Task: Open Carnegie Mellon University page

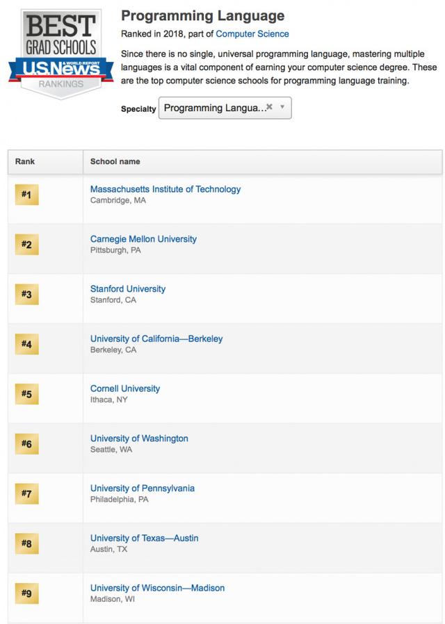Action: (143, 239)
